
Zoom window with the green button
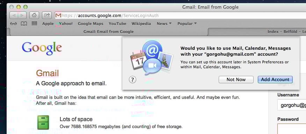click(x=25, y=7)
